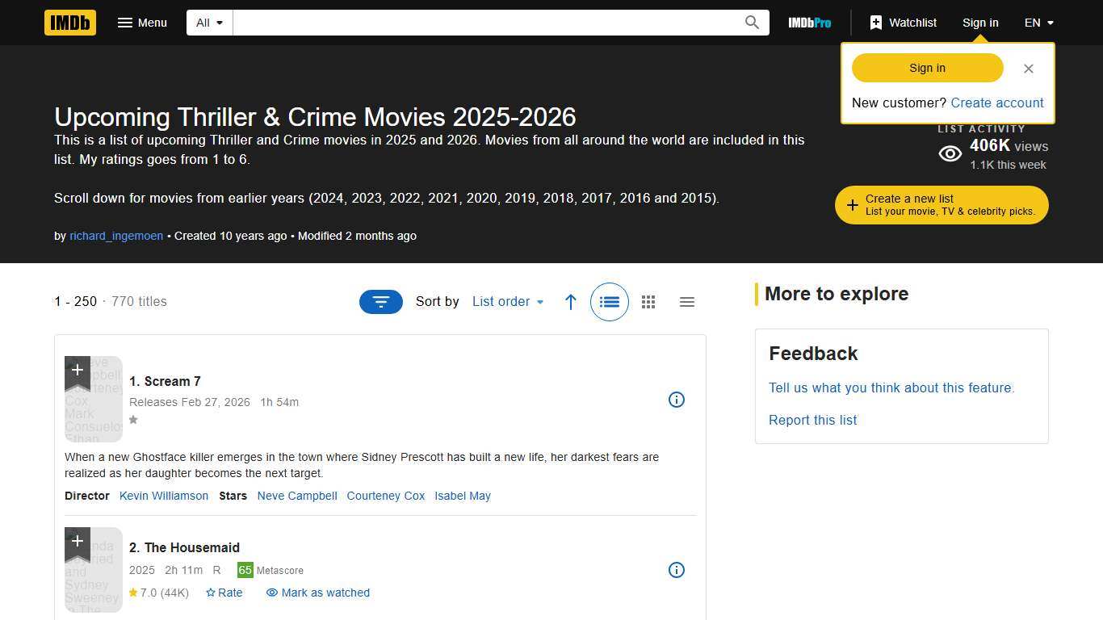1103x620 pixels.
Task: Open the filter options via funnel icon
Action: pos(380,301)
